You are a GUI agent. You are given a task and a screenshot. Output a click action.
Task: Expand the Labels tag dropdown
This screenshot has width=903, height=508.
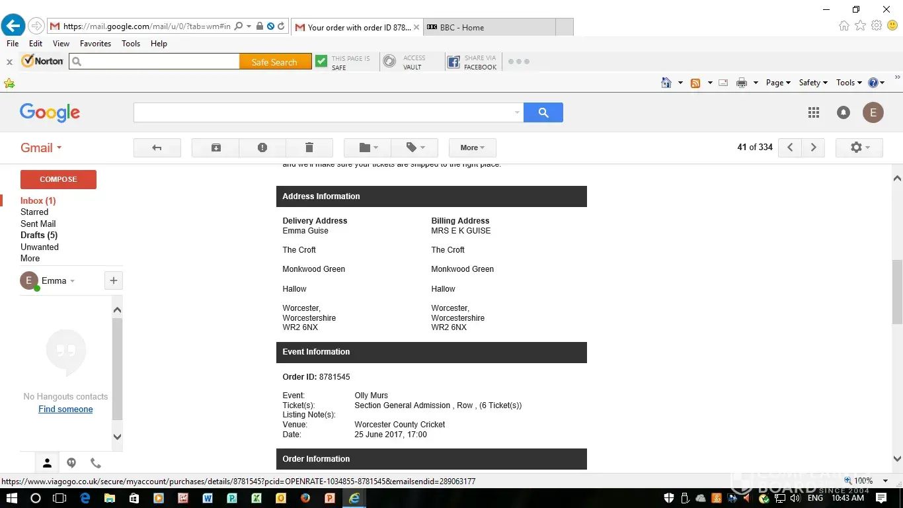coord(414,148)
